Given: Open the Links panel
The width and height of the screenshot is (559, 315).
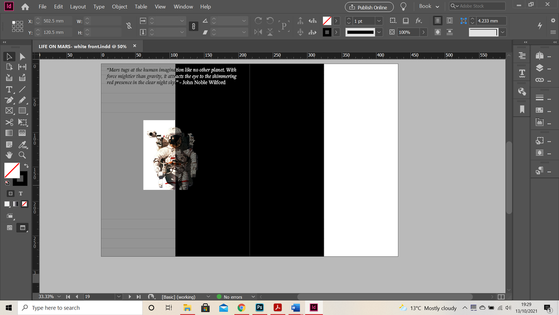Looking at the screenshot, I should tap(539, 80).
